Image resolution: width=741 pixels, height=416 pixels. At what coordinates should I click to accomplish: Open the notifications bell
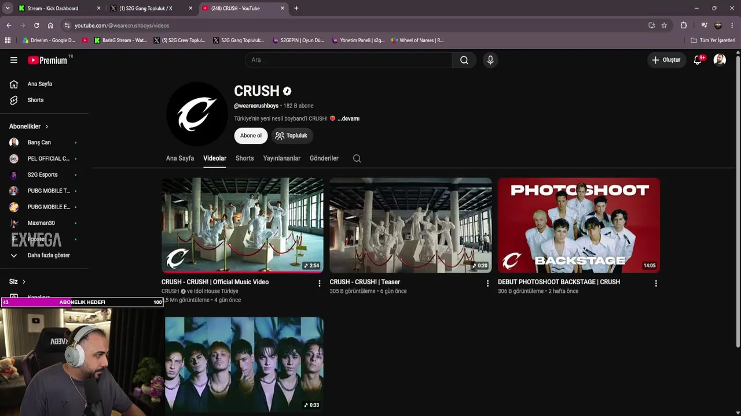pos(698,60)
